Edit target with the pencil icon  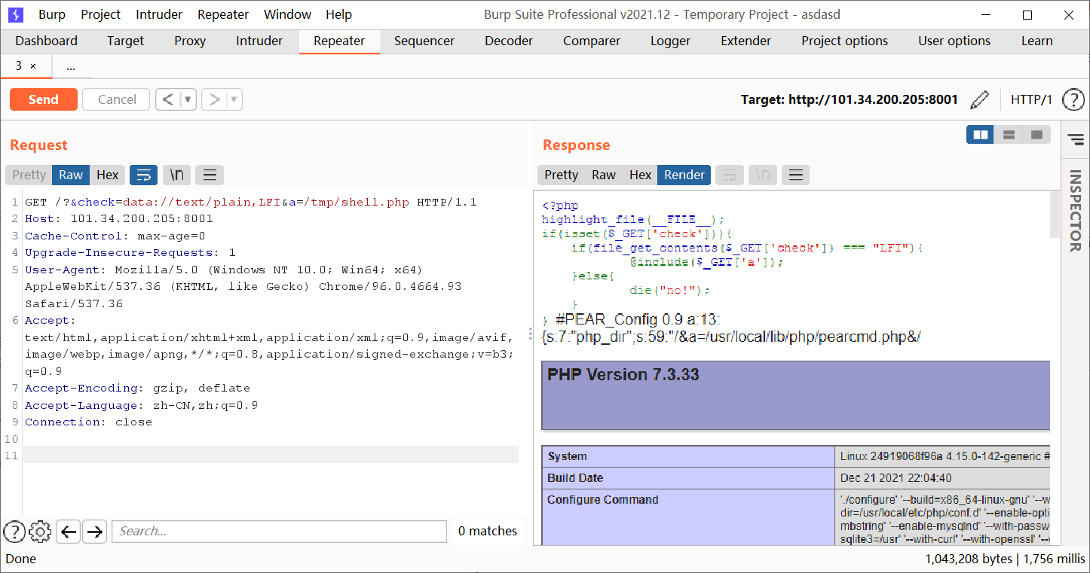(979, 99)
